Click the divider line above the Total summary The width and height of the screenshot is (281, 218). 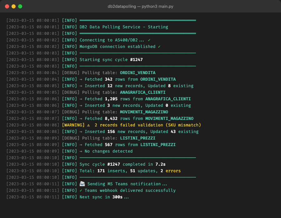coord(137,158)
